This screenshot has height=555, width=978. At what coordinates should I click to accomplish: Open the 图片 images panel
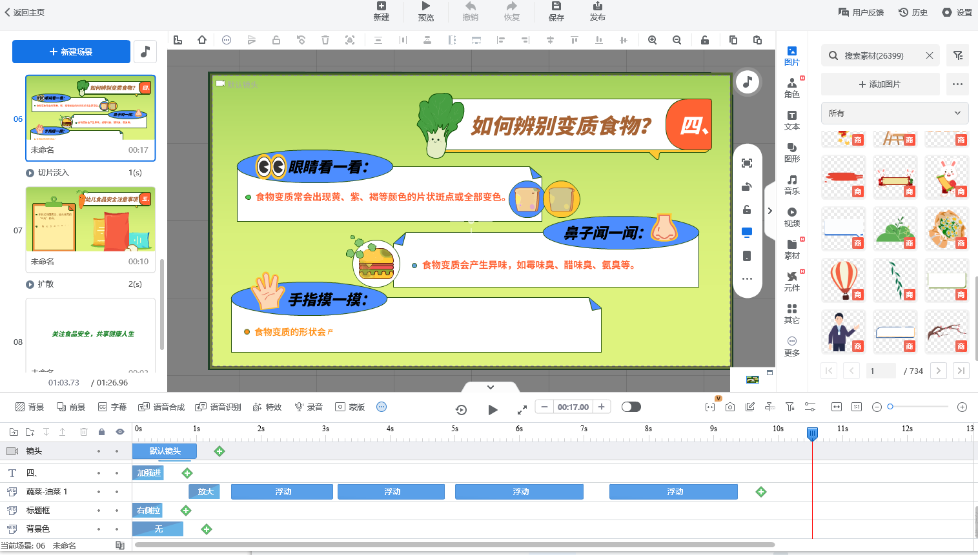coord(792,56)
